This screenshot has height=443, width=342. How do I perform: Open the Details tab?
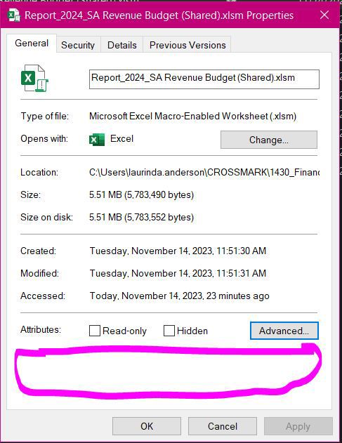pyautogui.click(x=121, y=45)
